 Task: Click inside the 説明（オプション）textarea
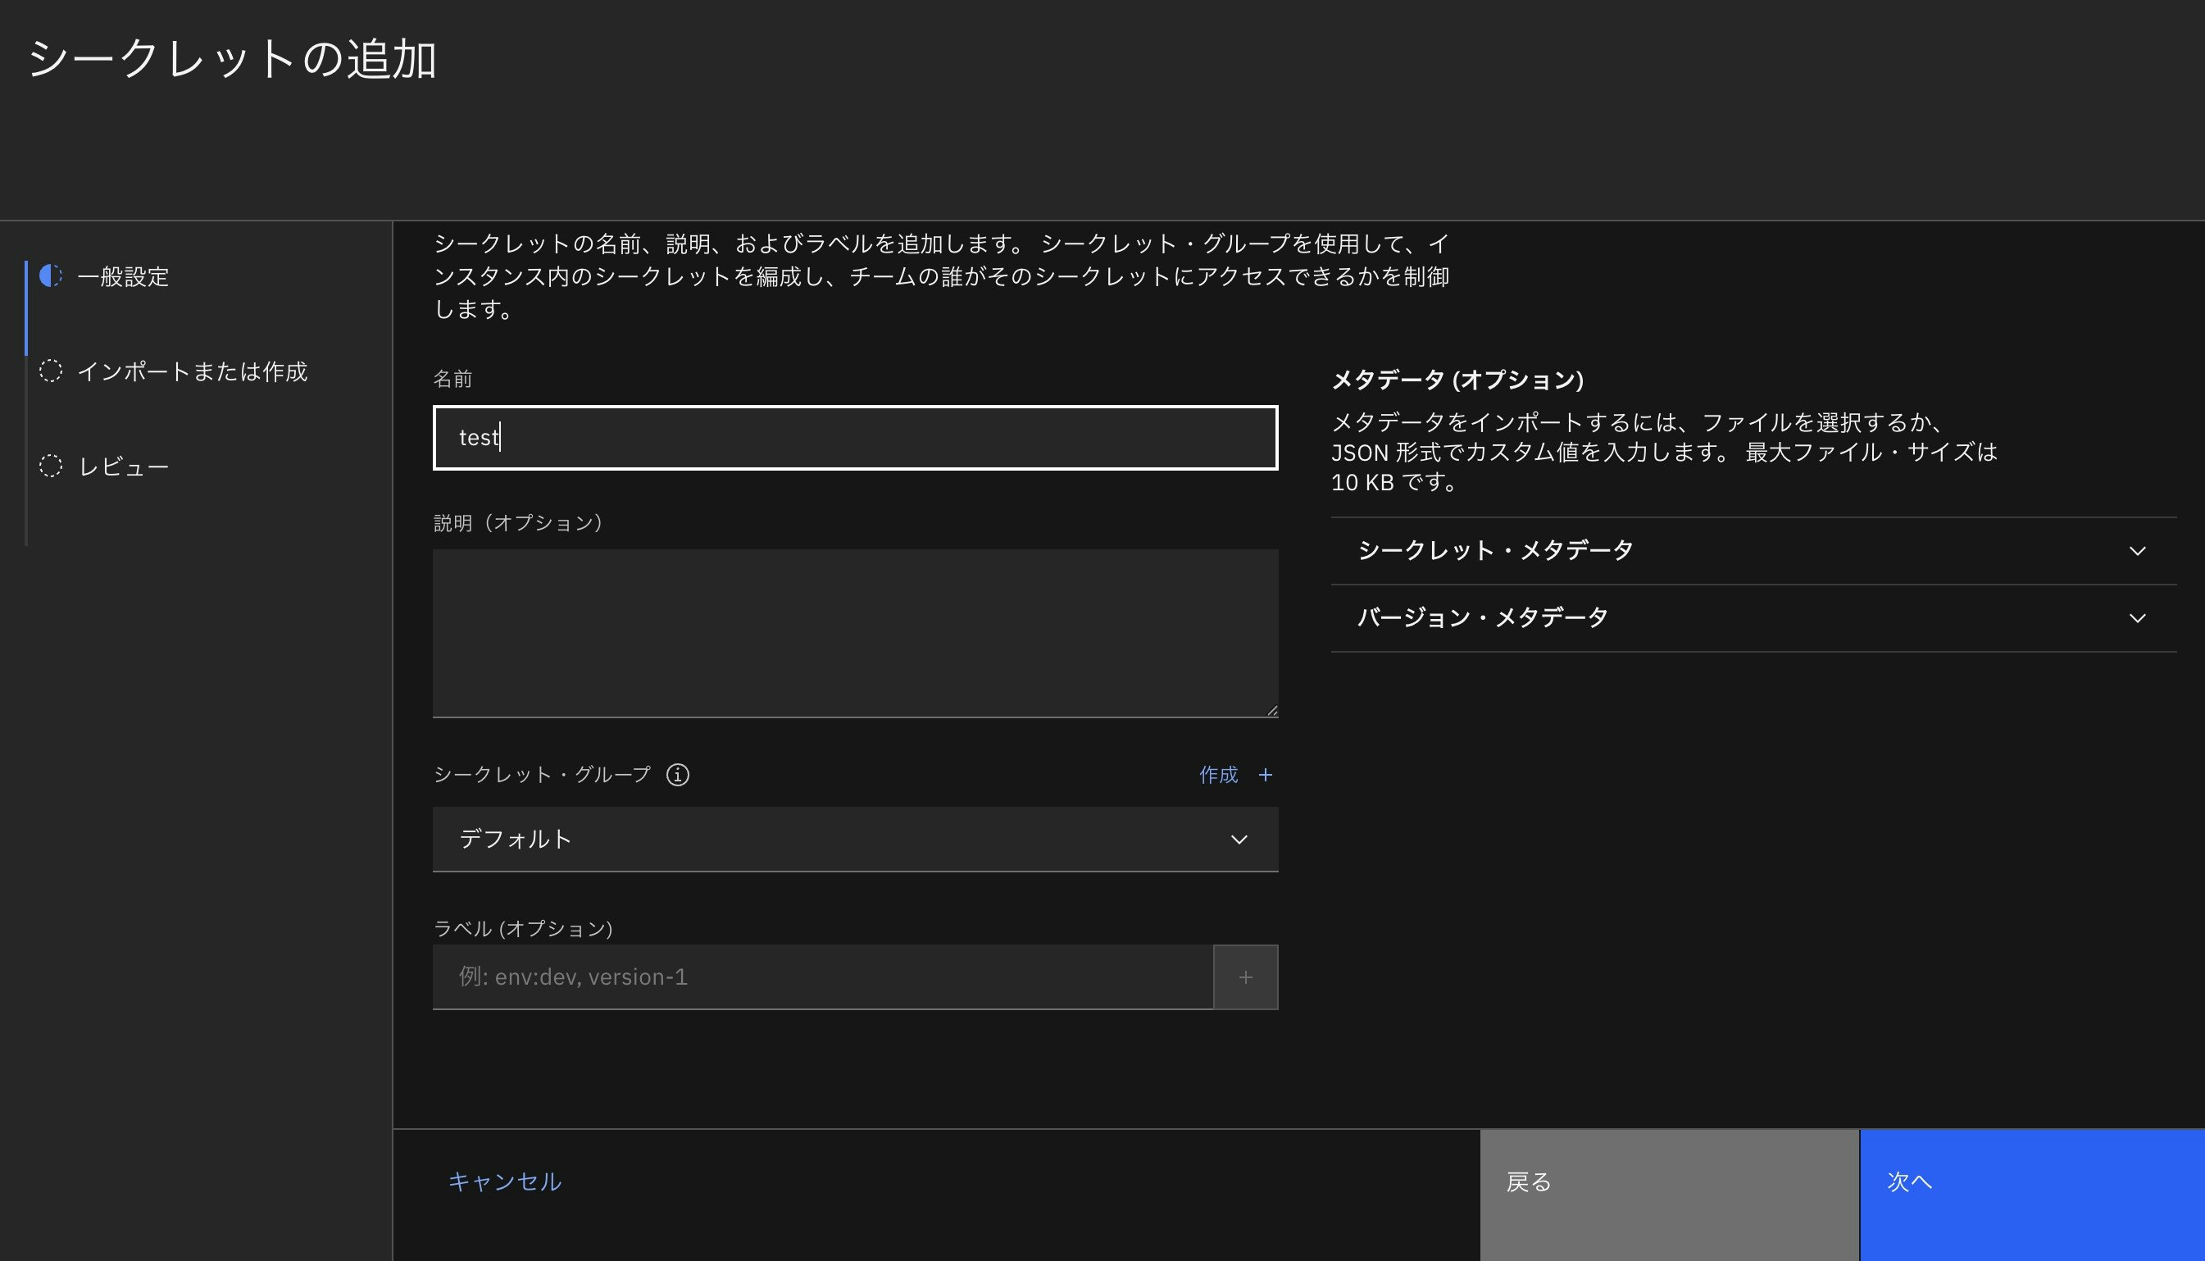[x=855, y=632]
